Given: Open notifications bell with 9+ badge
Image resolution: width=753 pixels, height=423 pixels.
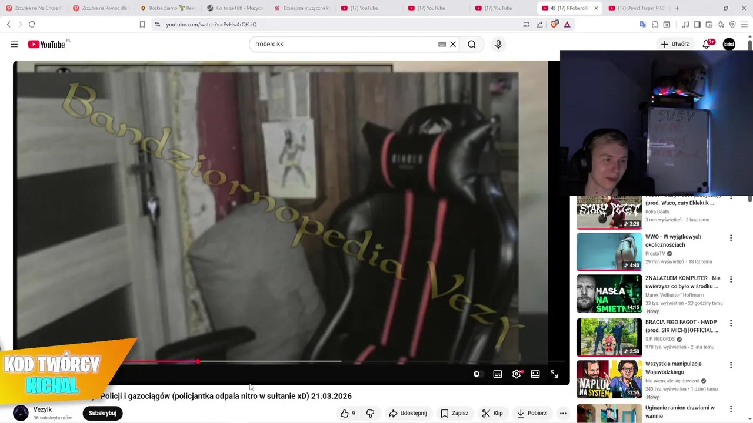Looking at the screenshot, I should point(707,44).
